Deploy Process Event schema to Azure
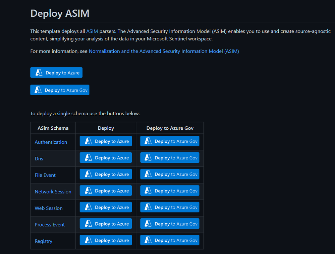This screenshot has width=335, height=254. pos(106,224)
